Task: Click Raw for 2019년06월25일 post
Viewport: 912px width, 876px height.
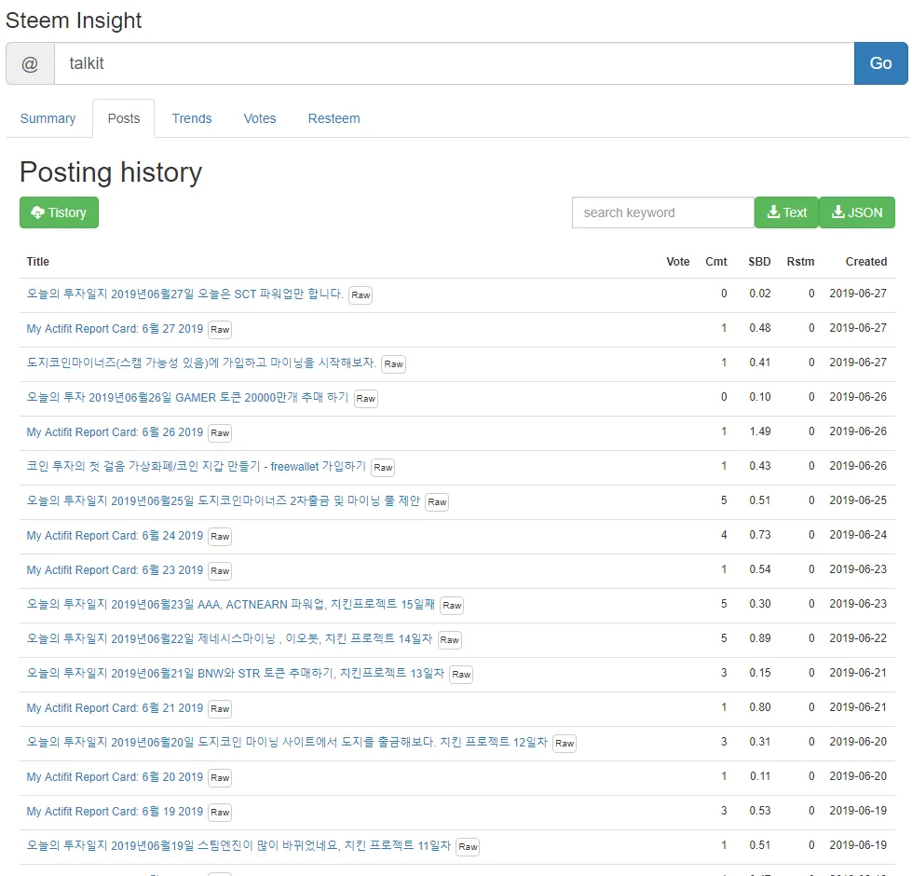Action: (437, 502)
